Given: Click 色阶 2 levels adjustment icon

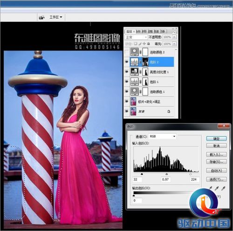Looking at the screenshot, I should [134, 62].
